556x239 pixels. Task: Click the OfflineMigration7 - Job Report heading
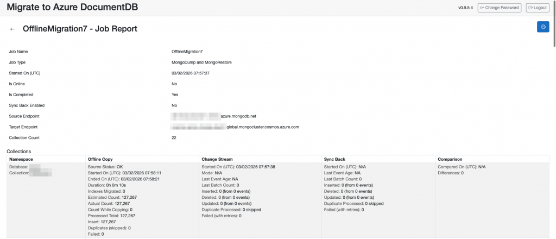[x=80, y=29]
